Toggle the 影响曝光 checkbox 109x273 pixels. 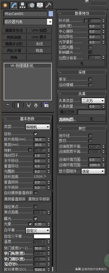click(x=90, y=52)
